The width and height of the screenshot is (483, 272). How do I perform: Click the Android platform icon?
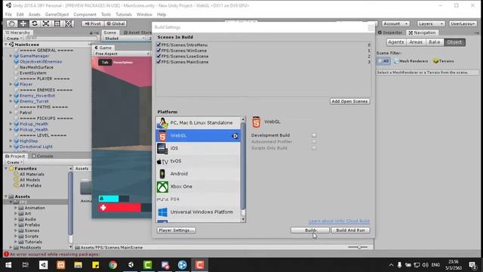tap(162, 174)
